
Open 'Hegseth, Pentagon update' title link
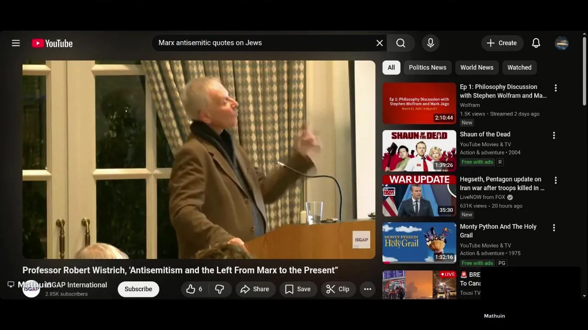502,183
